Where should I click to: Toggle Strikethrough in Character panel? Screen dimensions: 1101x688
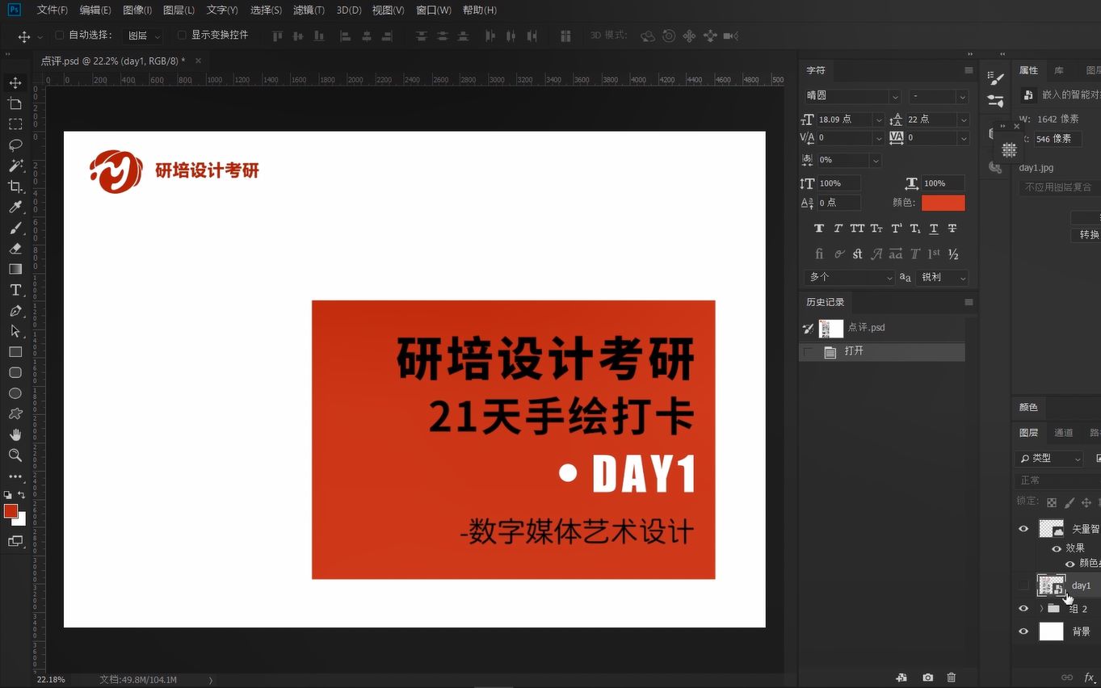[x=952, y=229]
